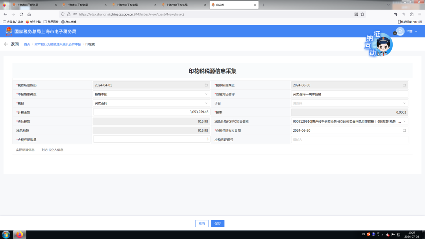
Task: Switch to the 对方书立人信息 tab
Action: [52, 150]
